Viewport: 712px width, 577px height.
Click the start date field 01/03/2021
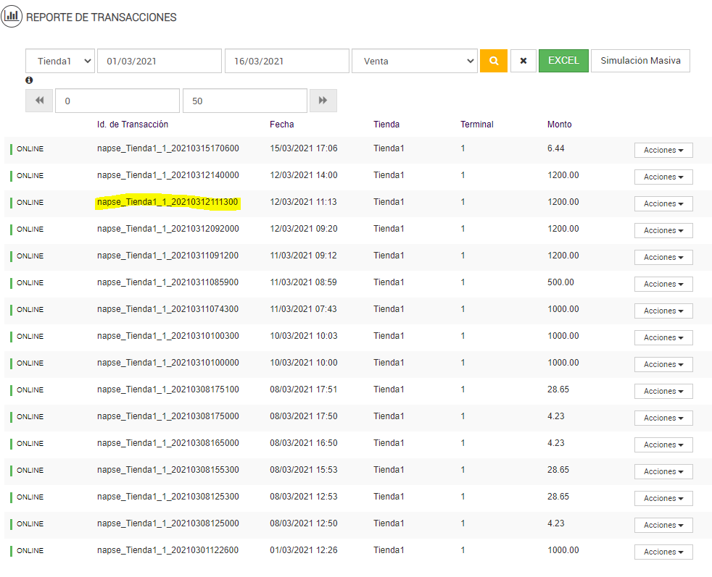coord(160,61)
